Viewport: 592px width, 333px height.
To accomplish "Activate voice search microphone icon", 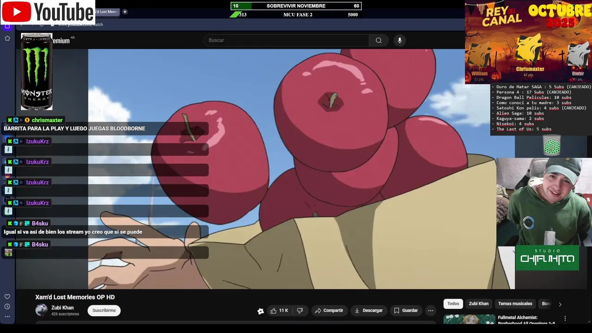I will [x=400, y=40].
